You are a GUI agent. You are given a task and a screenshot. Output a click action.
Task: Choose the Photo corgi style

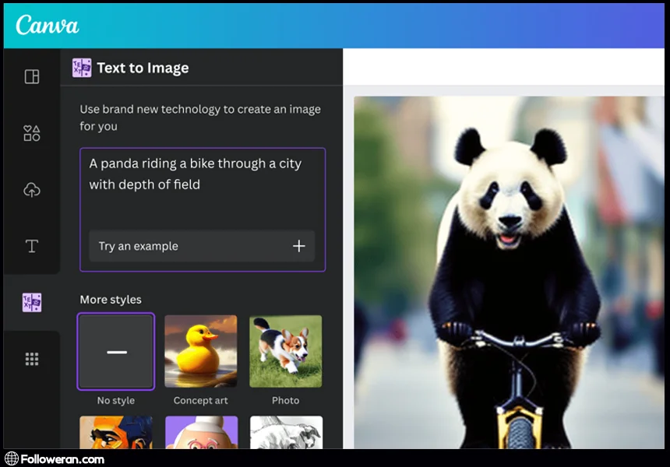tap(285, 352)
